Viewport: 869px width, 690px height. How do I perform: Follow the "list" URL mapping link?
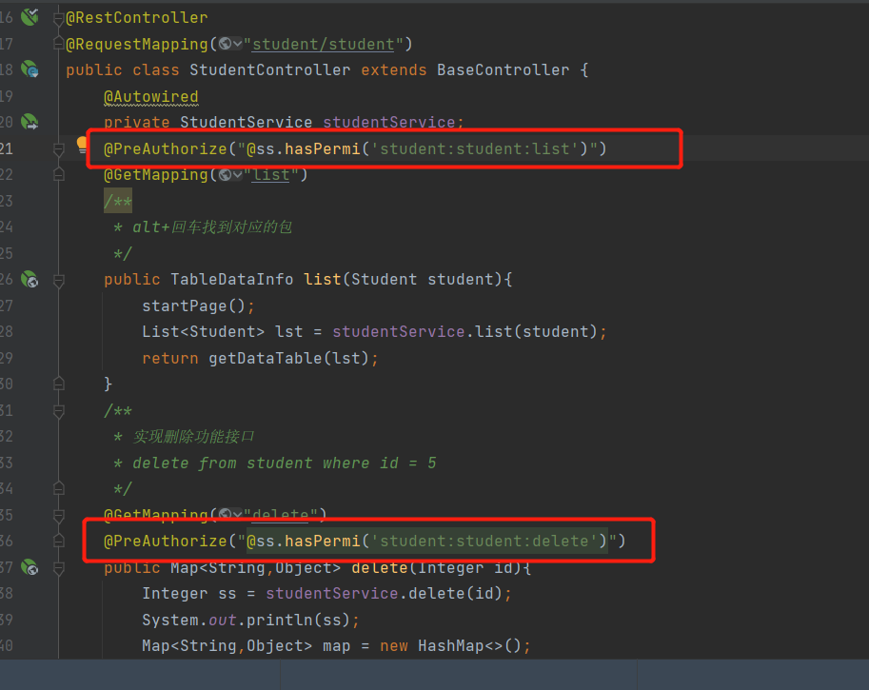[x=271, y=174]
